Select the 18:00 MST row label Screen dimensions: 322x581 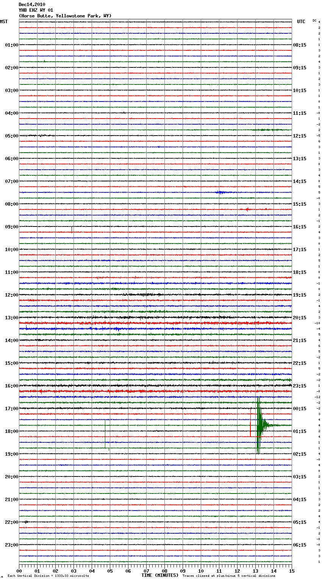[x=12, y=431]
